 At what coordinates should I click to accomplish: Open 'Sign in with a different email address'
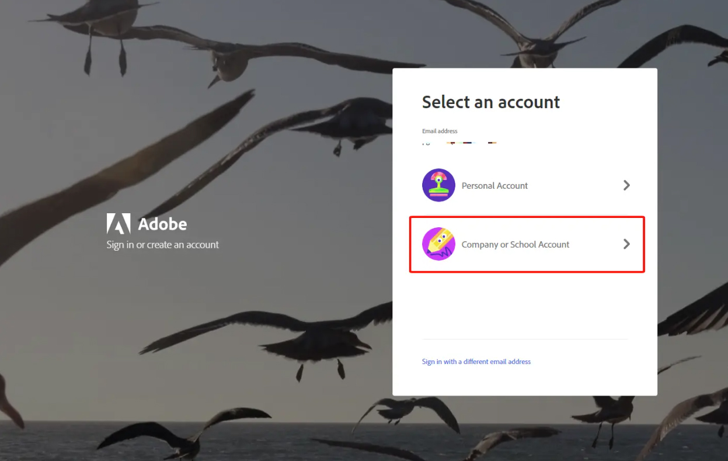476,361
